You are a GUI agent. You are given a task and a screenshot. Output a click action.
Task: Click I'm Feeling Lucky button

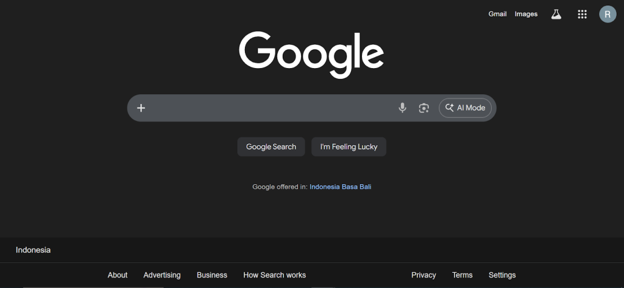(x=349, y=146)
